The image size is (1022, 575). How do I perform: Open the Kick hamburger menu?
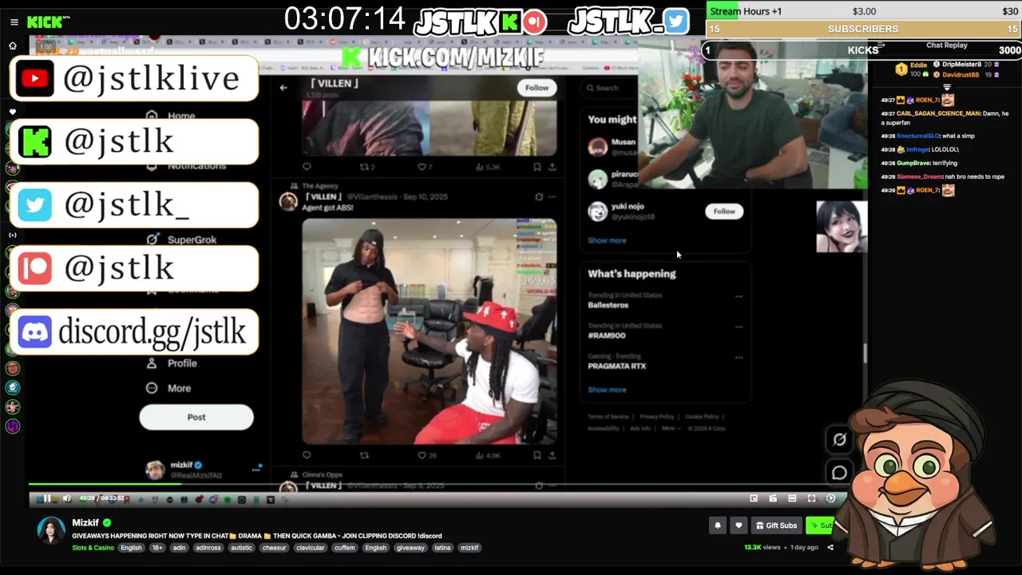[x=13, y=22]
